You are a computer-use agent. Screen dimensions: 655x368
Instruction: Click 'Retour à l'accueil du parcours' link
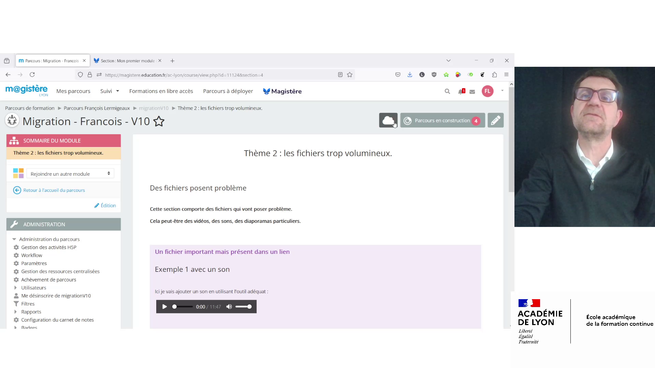pyautogui.click(x=54, y=190)
